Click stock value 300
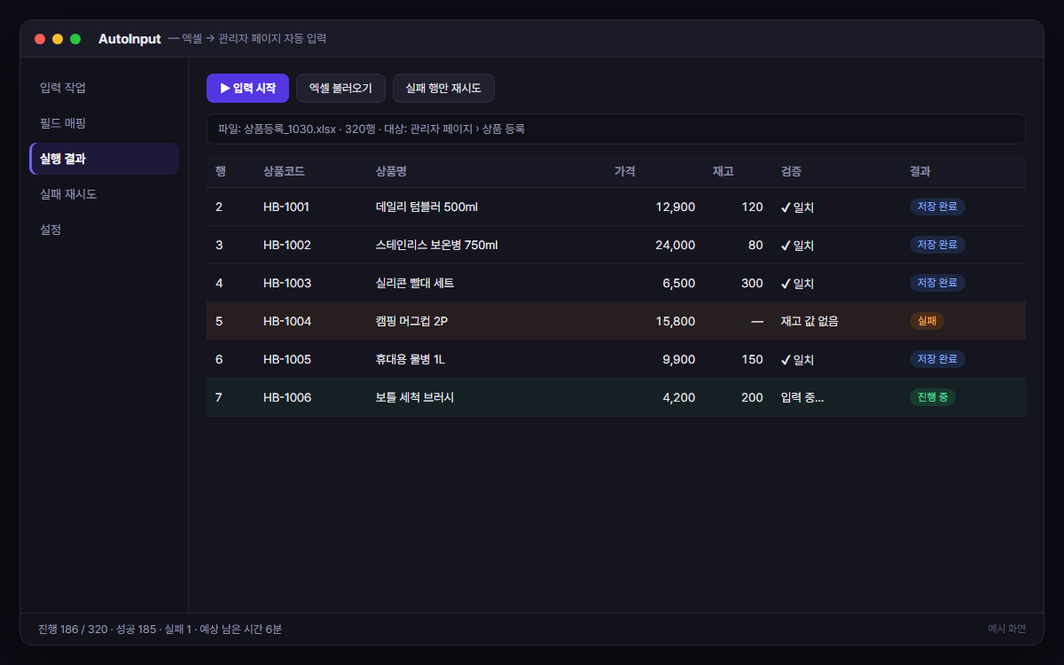1064x665 pixels. pos(752,283)
